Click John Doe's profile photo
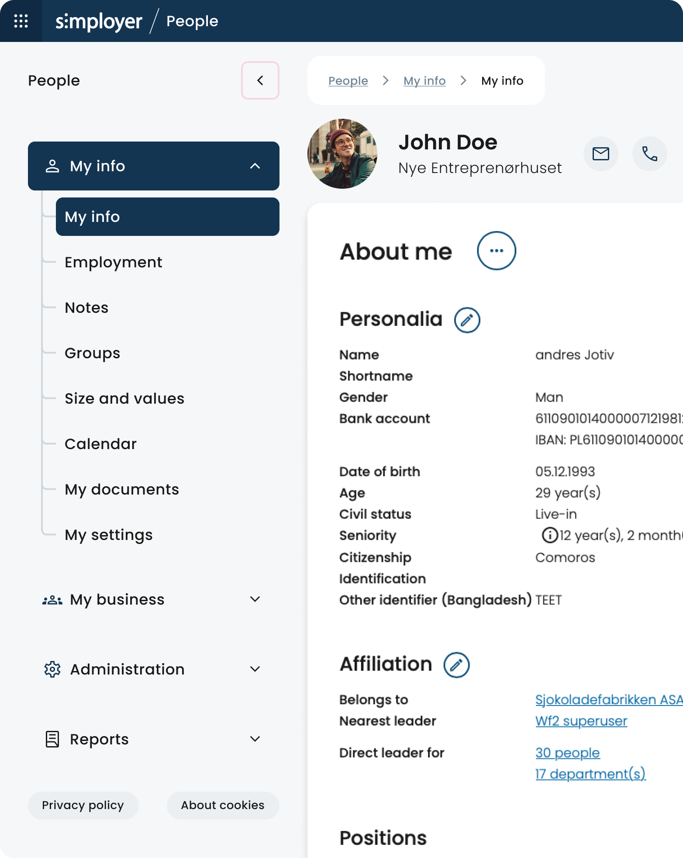This screenshot has height=858, width=683. tap(342, 154)
